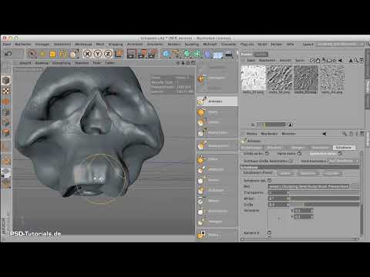Click the Transparenz slider

tap(325, 192)
